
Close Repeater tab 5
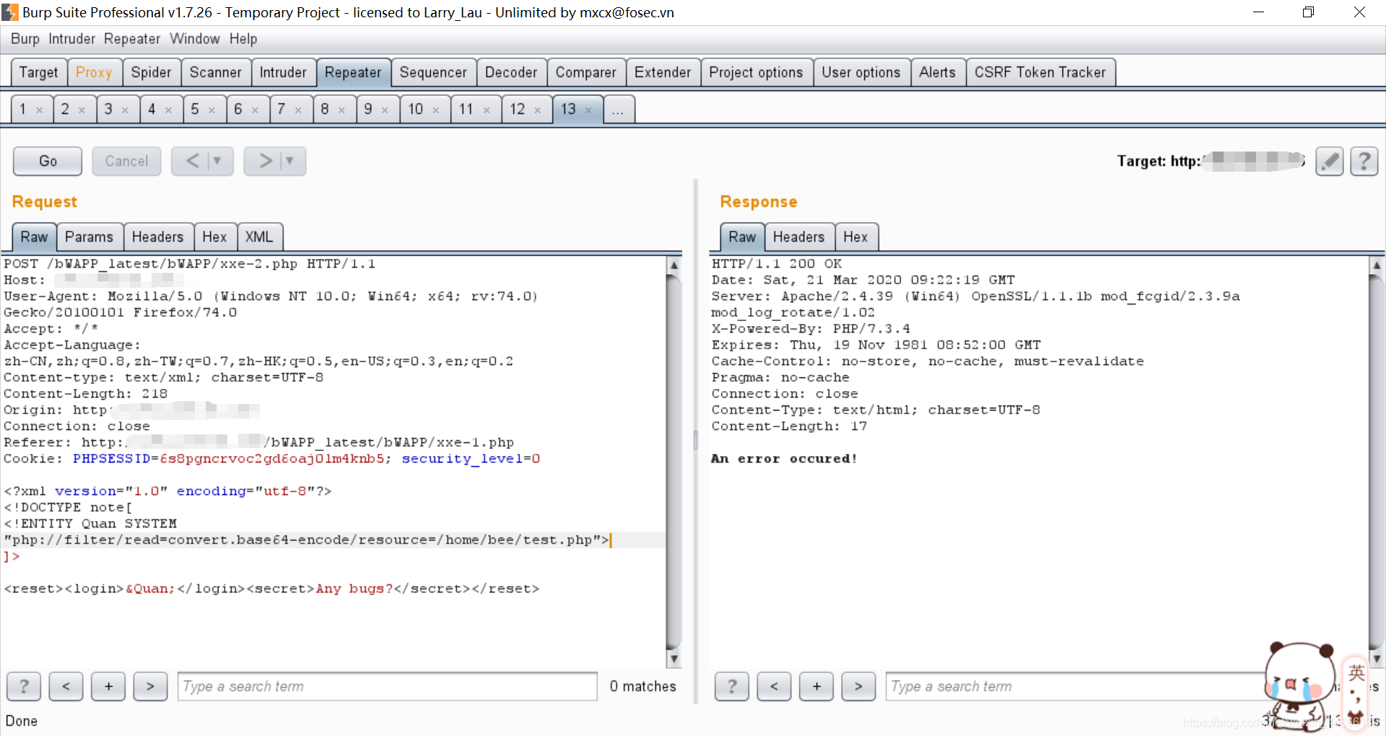coord(212,110)
